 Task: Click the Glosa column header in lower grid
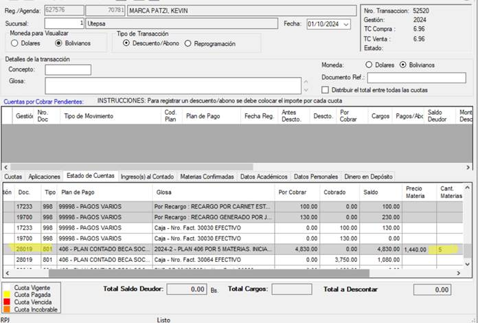coord(214,192)
